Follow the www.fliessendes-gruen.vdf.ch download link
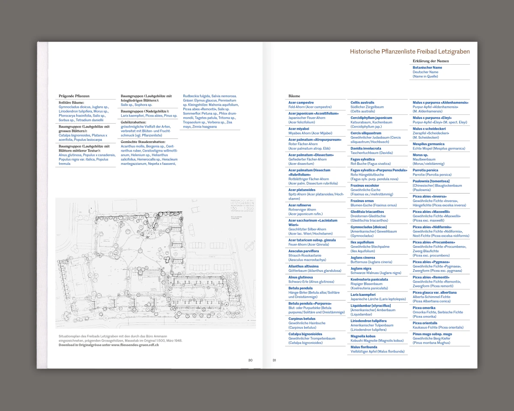514x411 pixels. pyautogui.click(x=135, y=345)
